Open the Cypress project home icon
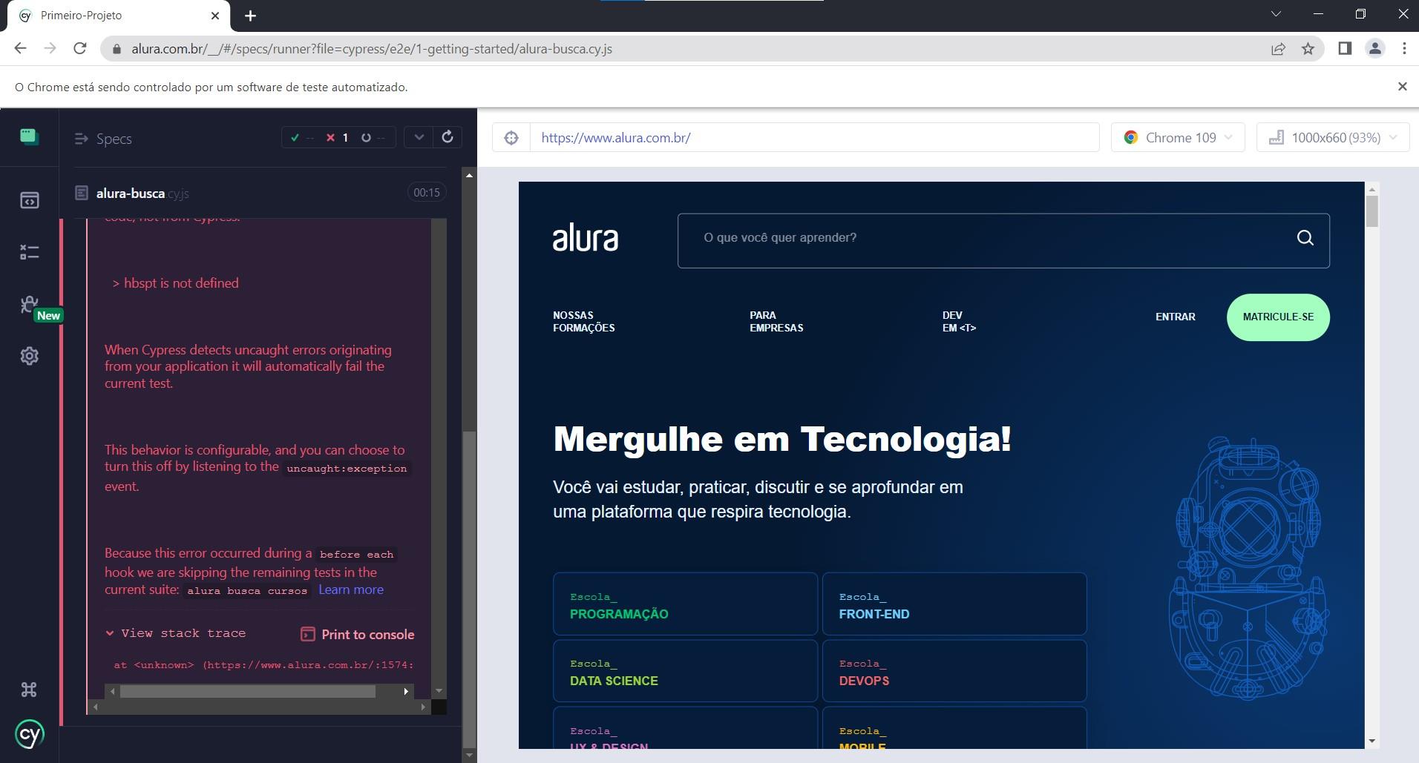Image resolution: width=1419 pixels, height=763 pixels. click(29, 136)
